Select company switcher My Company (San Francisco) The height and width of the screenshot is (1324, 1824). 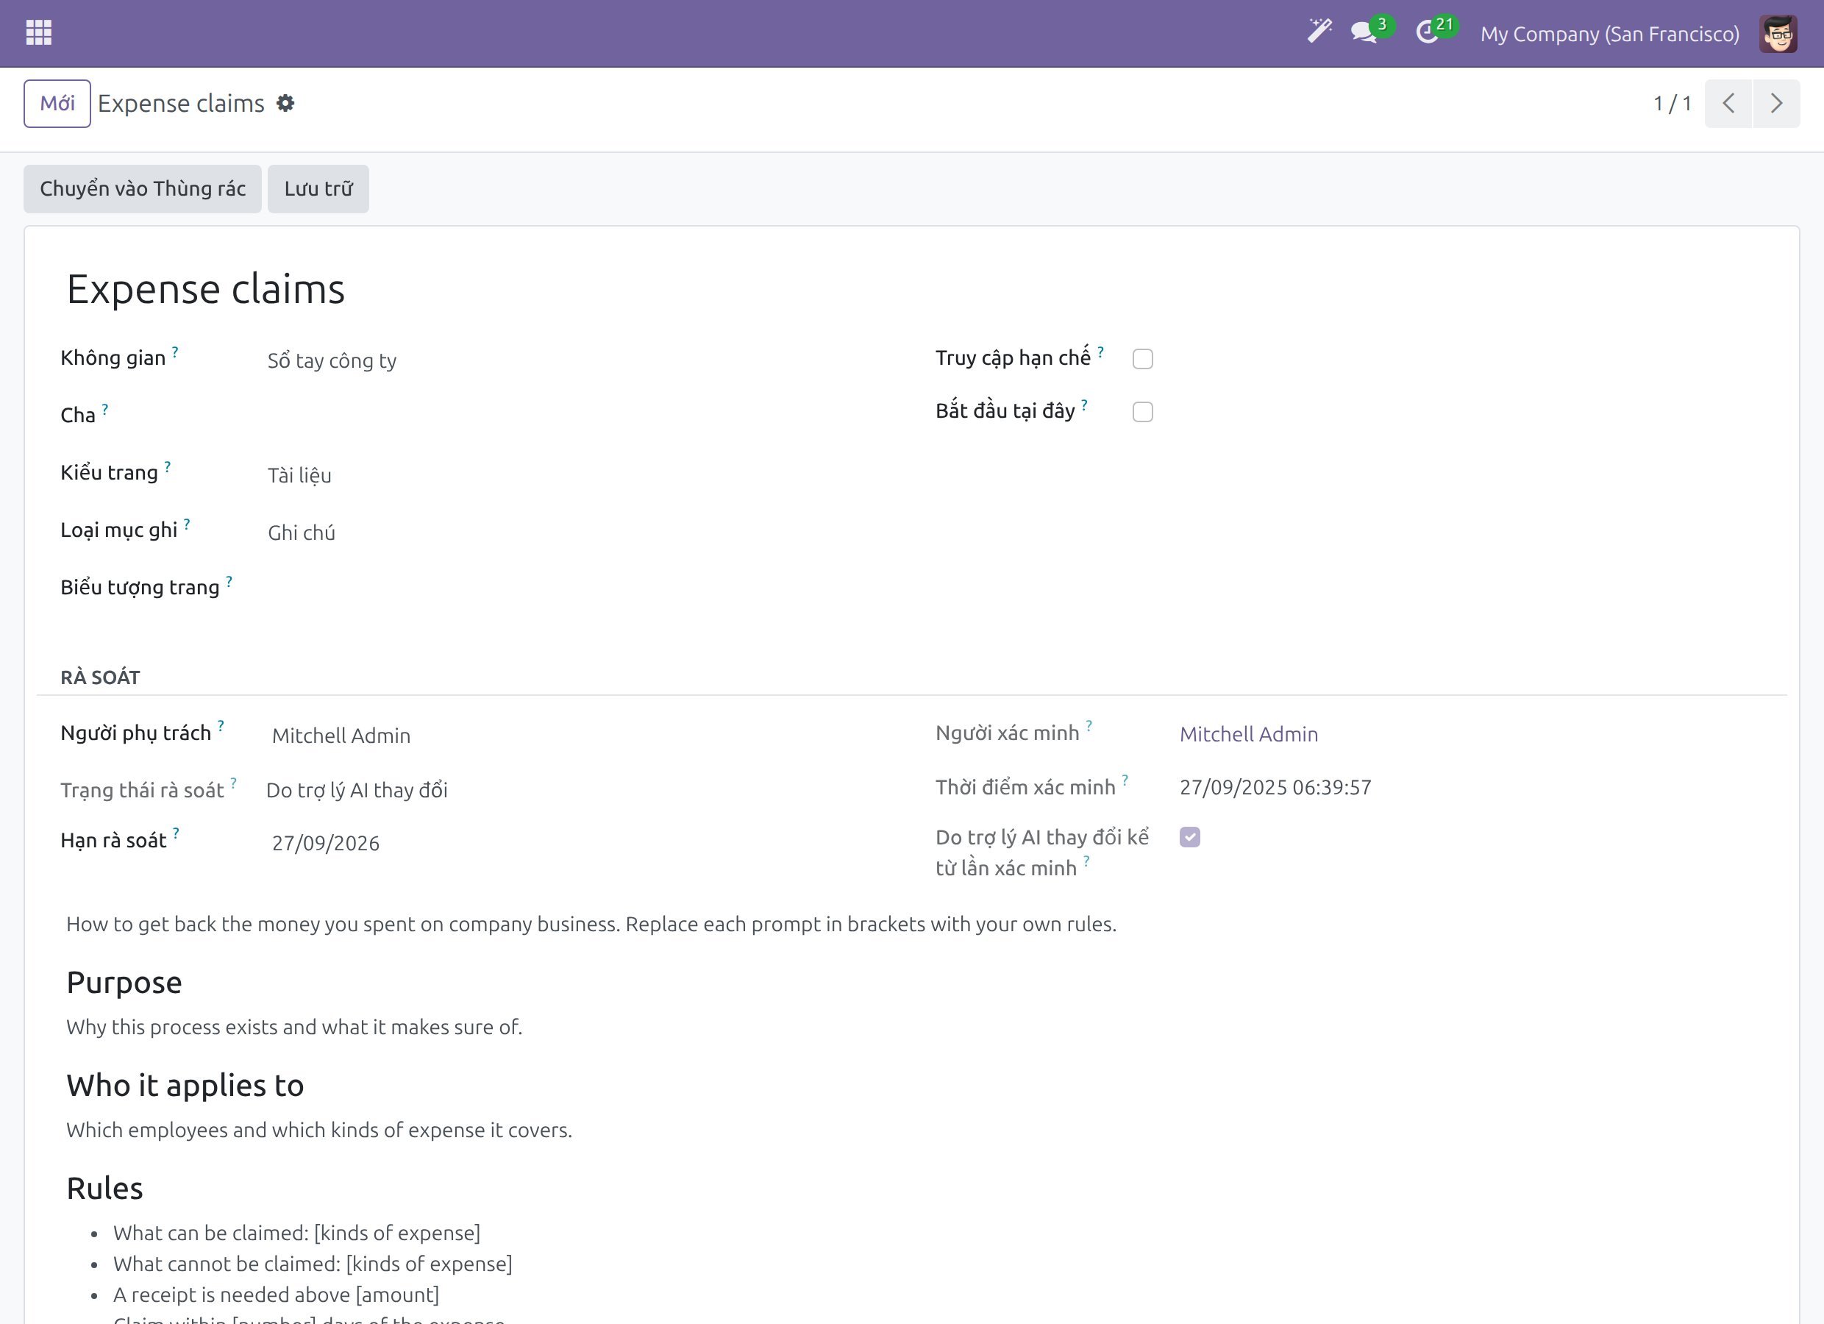point(1609,34)
